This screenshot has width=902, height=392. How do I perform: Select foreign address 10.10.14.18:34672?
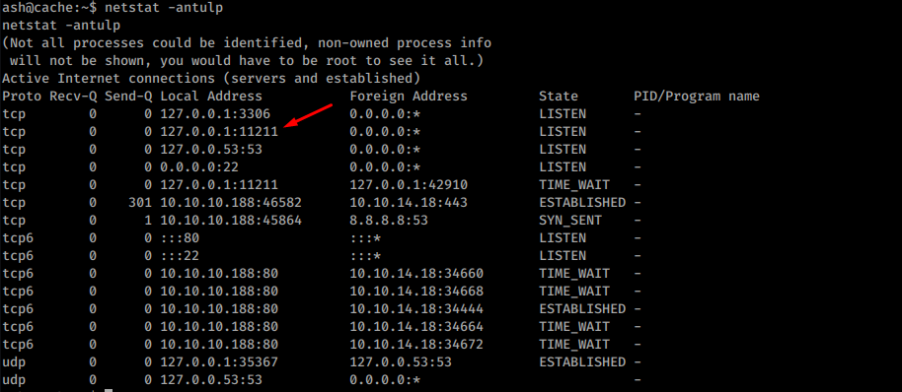pyautogui.click(x=416, y=345)
